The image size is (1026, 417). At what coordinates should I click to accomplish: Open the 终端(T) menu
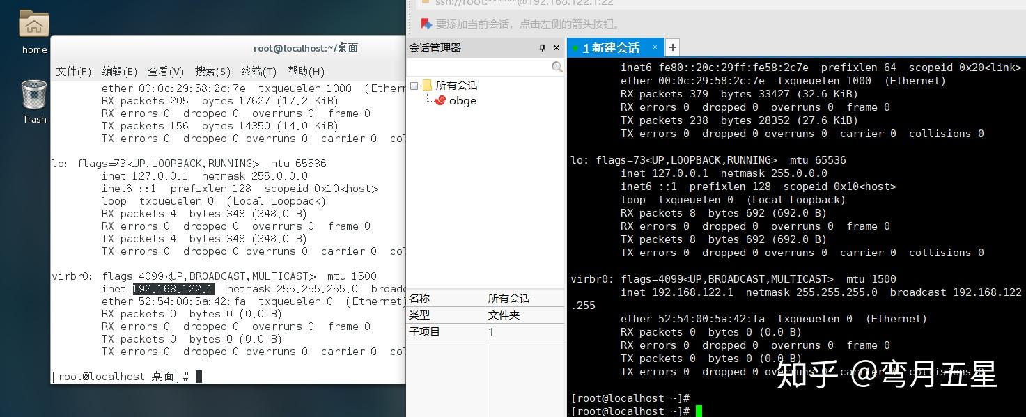[x=257, y=70]
